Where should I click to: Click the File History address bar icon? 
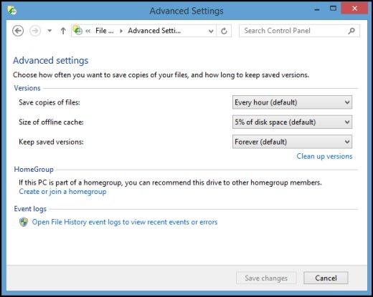coord(77,30)
